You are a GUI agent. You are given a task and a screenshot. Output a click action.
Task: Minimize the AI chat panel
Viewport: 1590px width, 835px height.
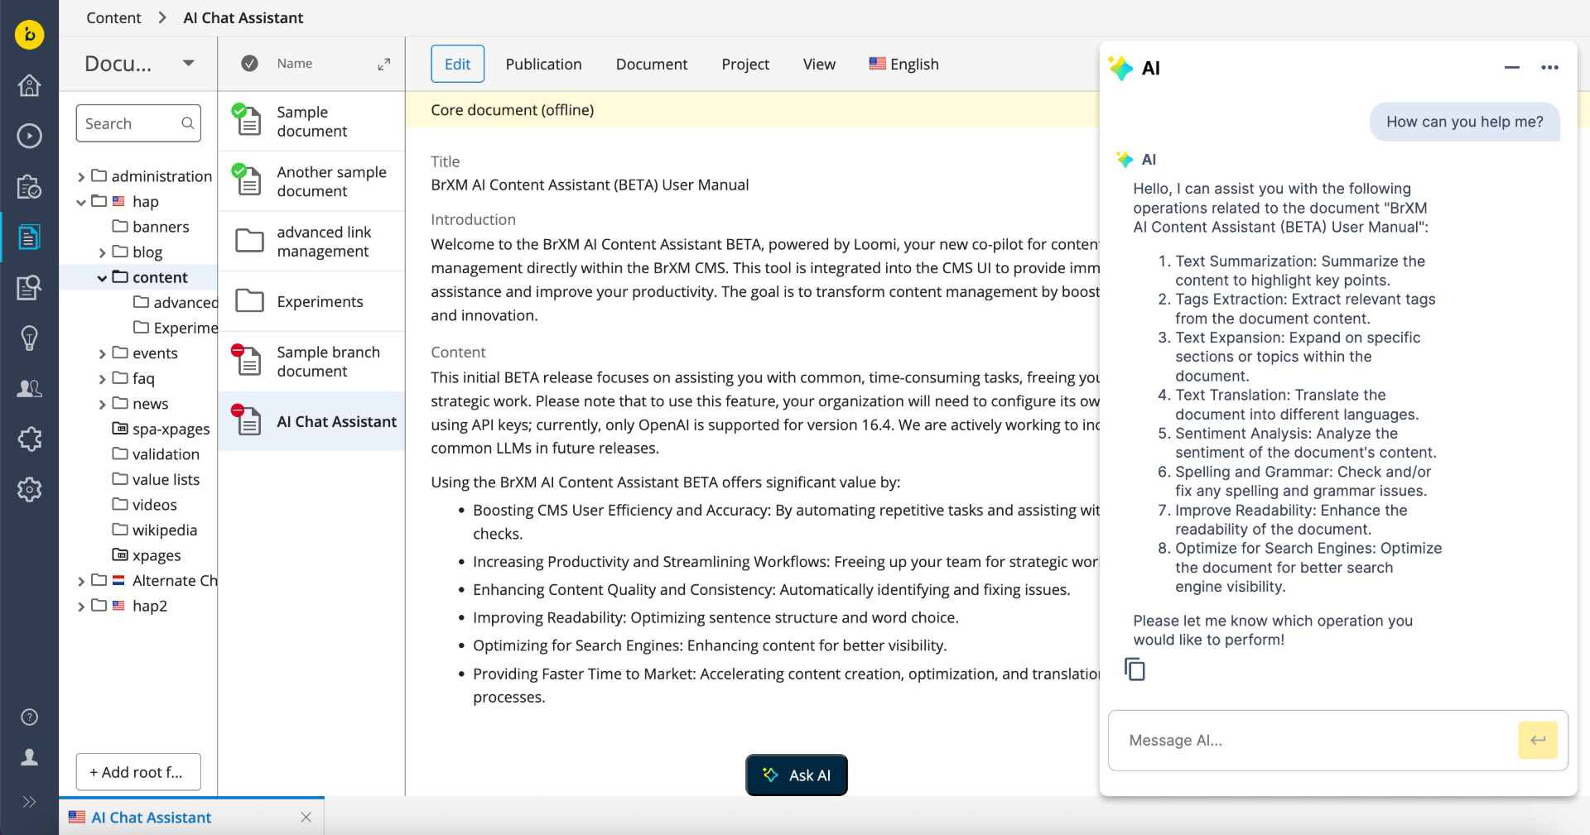point(1512,68)
